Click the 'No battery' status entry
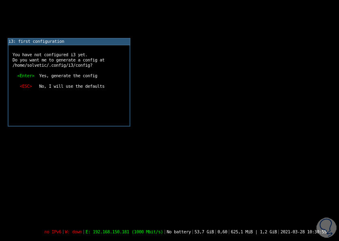This screenshot has width=339, height=241. click(x=179, y=232)
